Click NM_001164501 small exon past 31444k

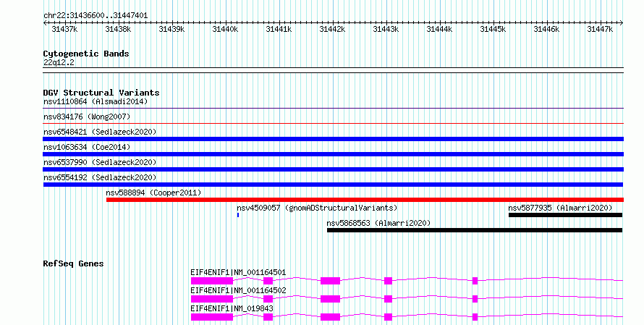coord(475,281)
